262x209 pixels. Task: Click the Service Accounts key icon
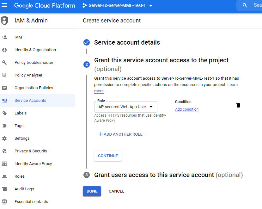pos(4,101)
